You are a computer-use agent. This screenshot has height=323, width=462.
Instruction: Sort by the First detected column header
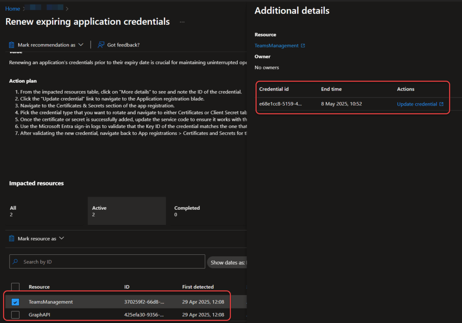[198, 287]
